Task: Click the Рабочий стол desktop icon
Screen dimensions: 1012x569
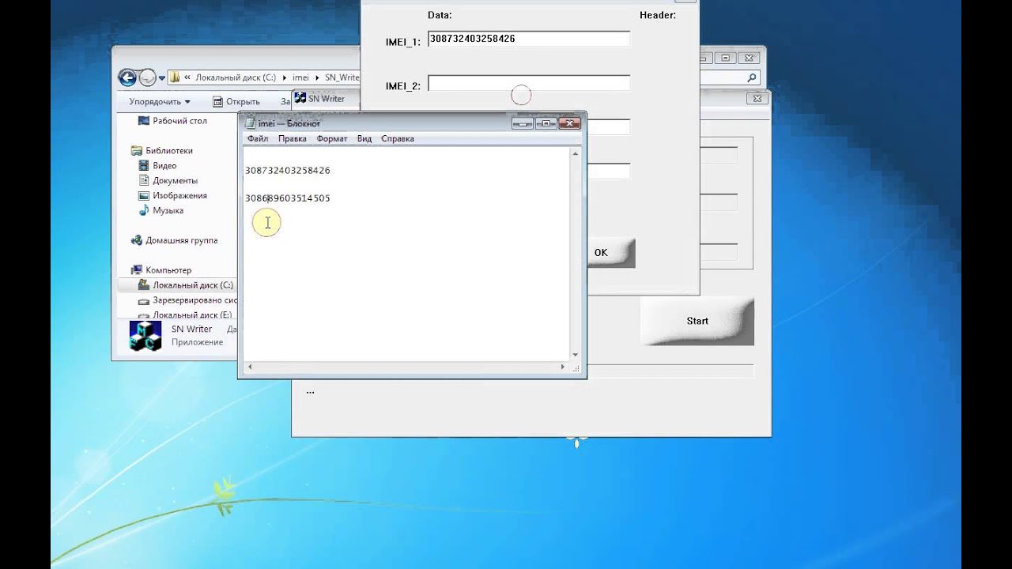Action: pos(144,121)
